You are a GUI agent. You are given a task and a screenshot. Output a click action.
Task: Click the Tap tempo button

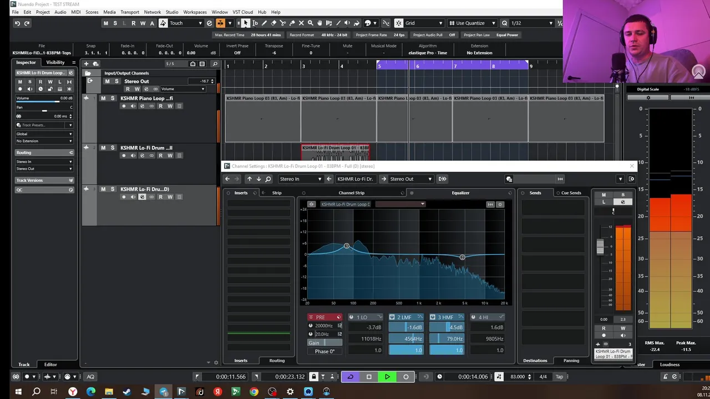[x=559, y=377]
